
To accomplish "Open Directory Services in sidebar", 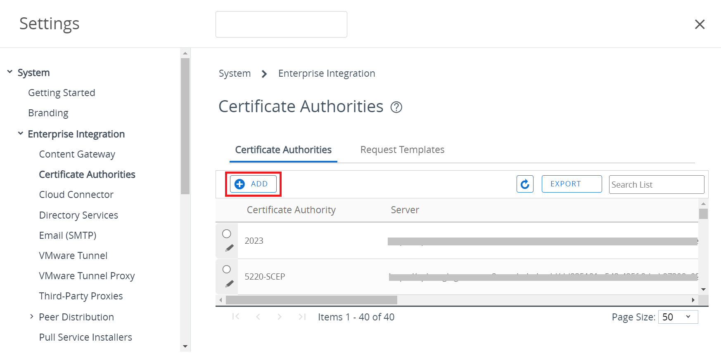I will pos(78,215).
